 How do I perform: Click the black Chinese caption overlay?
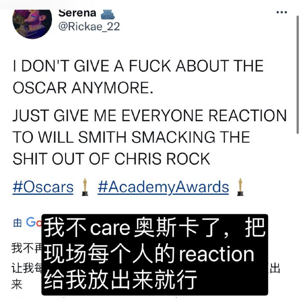click(x=155, y=254)
